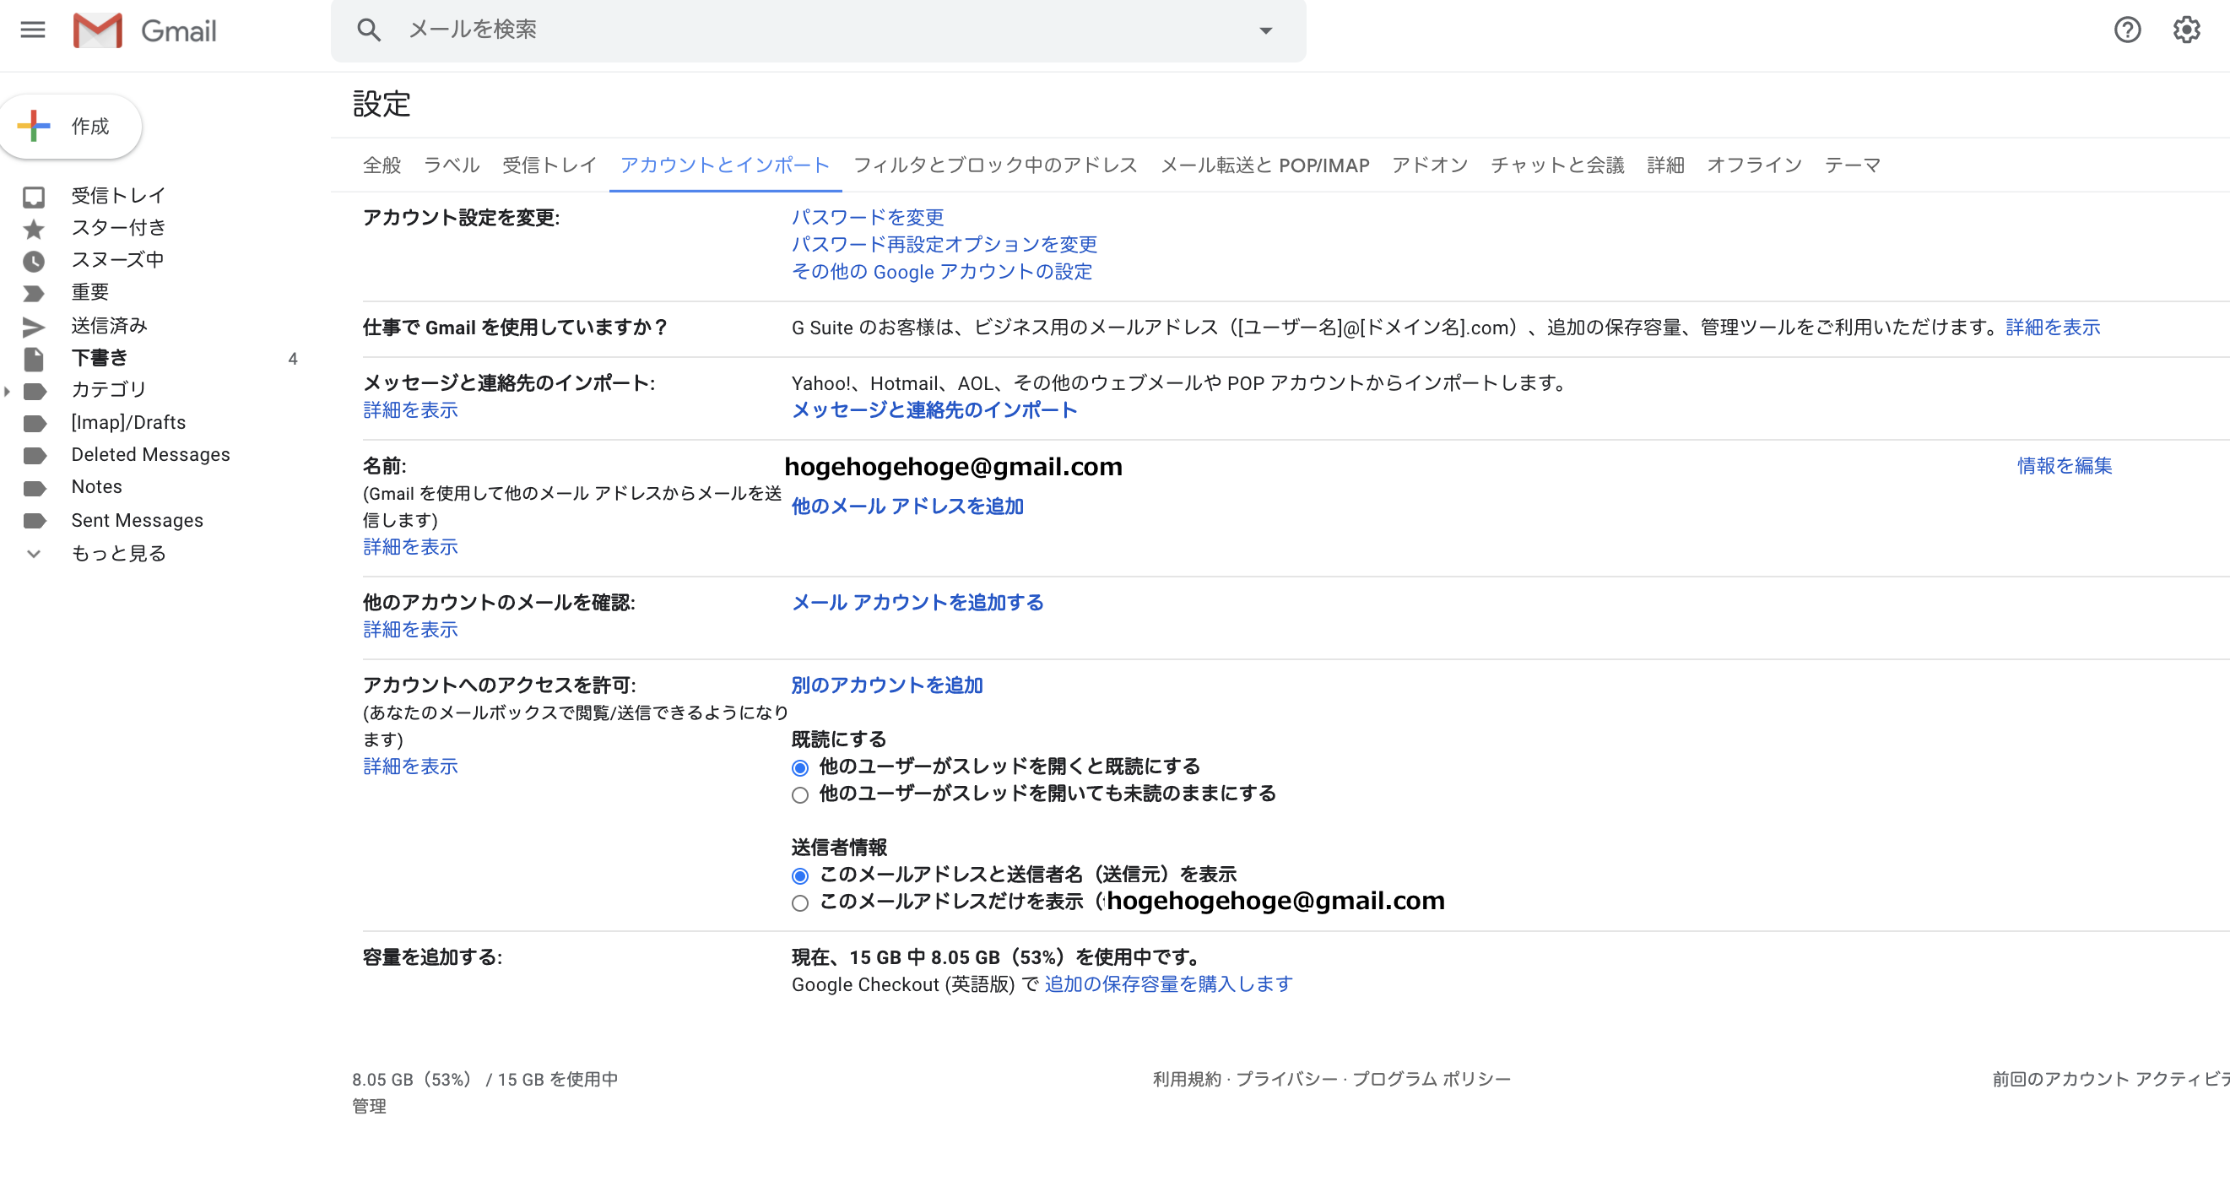Screen dimensions: 2230x1192
Task: Expand the カテゴリ label tree
Action: [x=8, y=391]
